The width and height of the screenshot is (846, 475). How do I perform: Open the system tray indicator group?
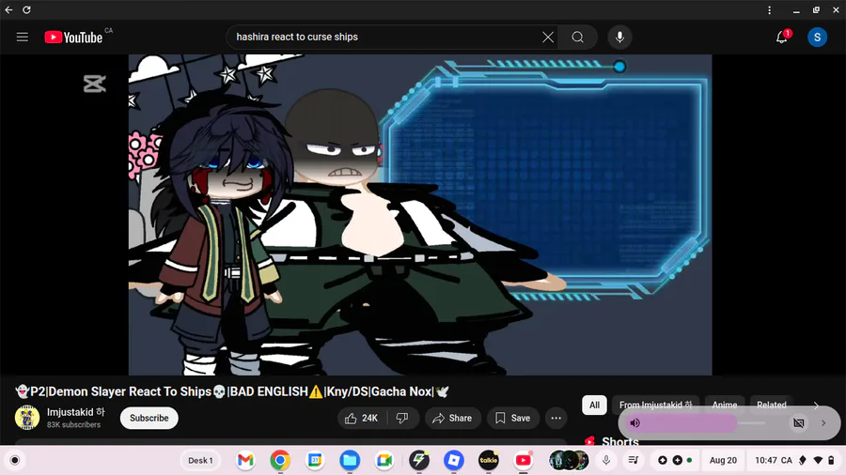coord(674,461)
